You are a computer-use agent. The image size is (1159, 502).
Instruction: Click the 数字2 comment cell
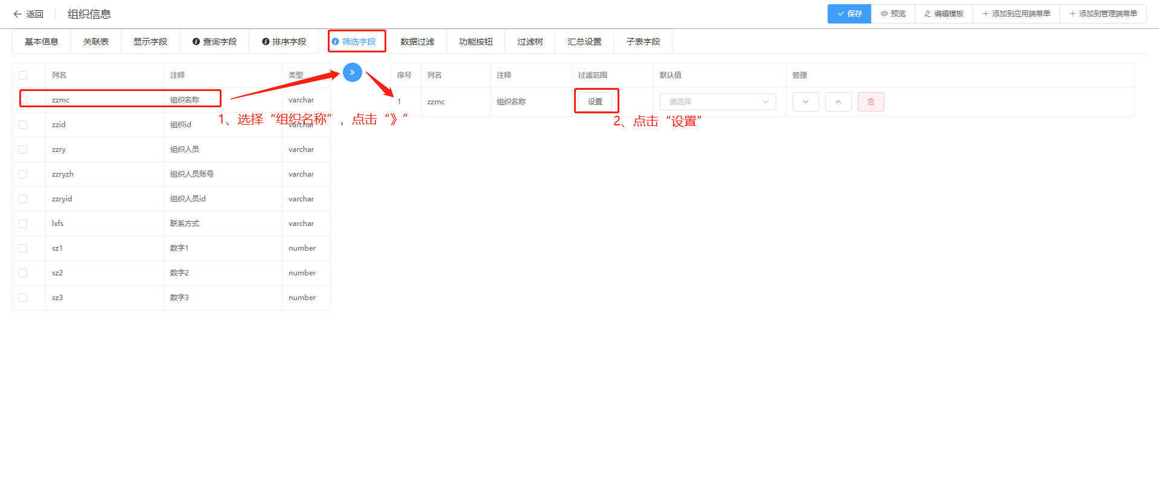pyautogui.click(x=223, y=273)
